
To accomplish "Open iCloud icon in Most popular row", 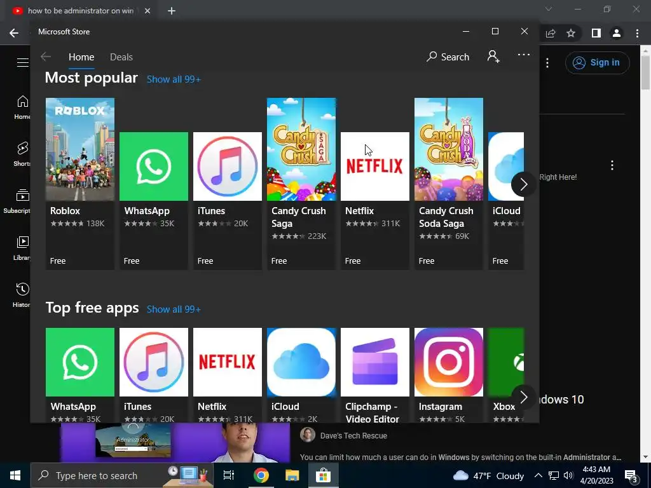I will [x=506, y=166].
